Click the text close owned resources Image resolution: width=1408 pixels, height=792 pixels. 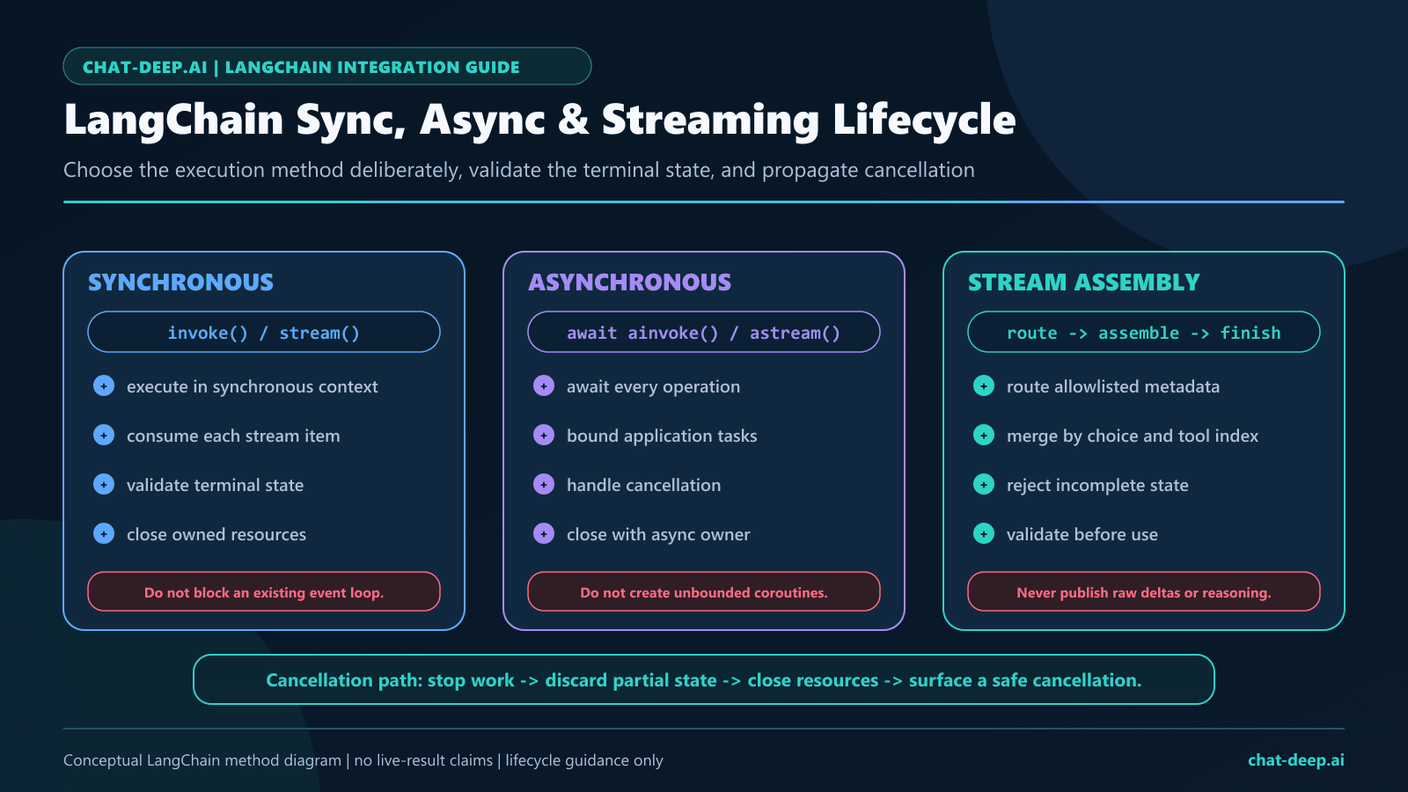click(x=216, y=534)
